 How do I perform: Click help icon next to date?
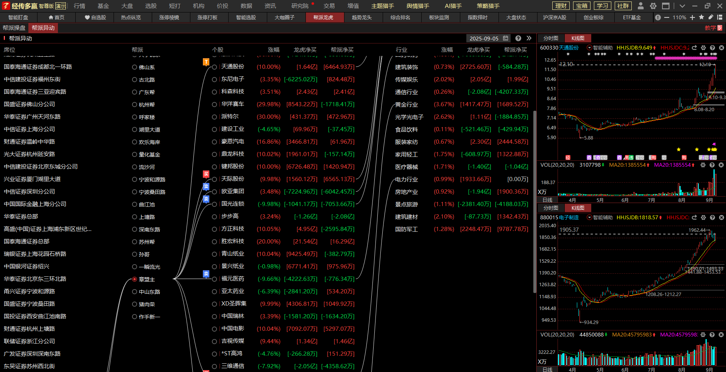[x=518, y=38]
